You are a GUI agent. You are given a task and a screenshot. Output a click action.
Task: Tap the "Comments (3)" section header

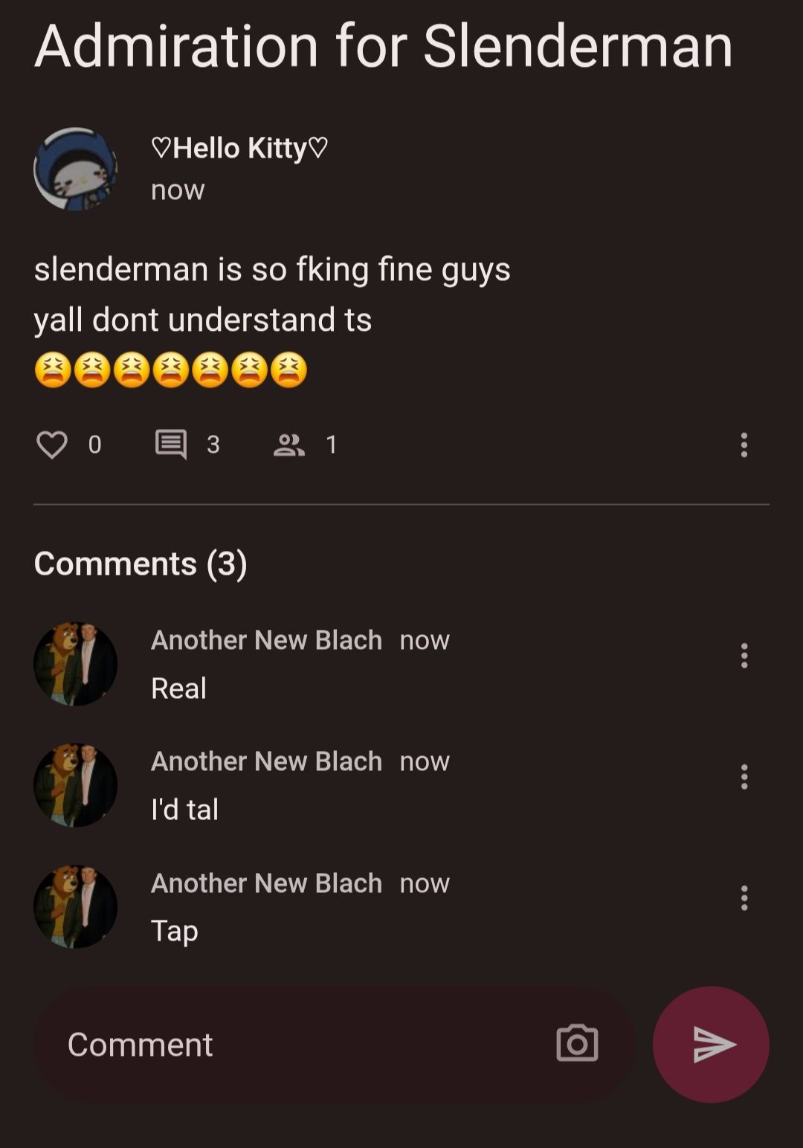[x=141, y=564]
